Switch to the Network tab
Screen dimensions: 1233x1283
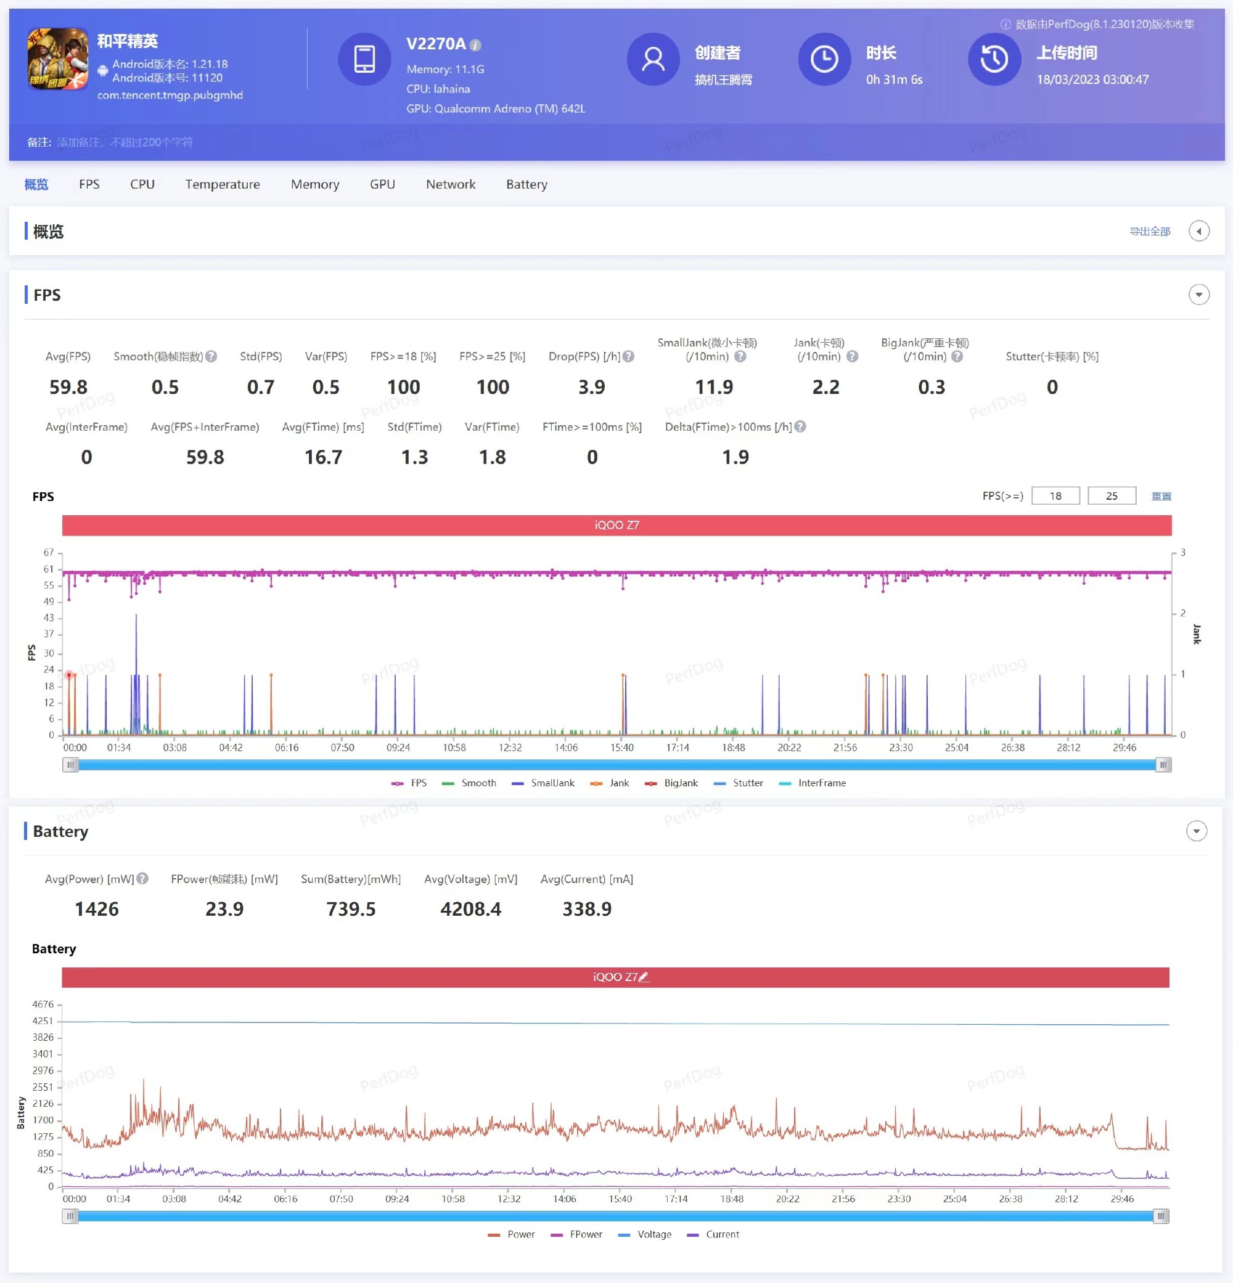click(451, 184)
